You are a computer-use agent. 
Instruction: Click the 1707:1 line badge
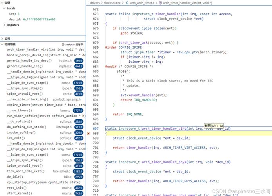click(78, 111)
